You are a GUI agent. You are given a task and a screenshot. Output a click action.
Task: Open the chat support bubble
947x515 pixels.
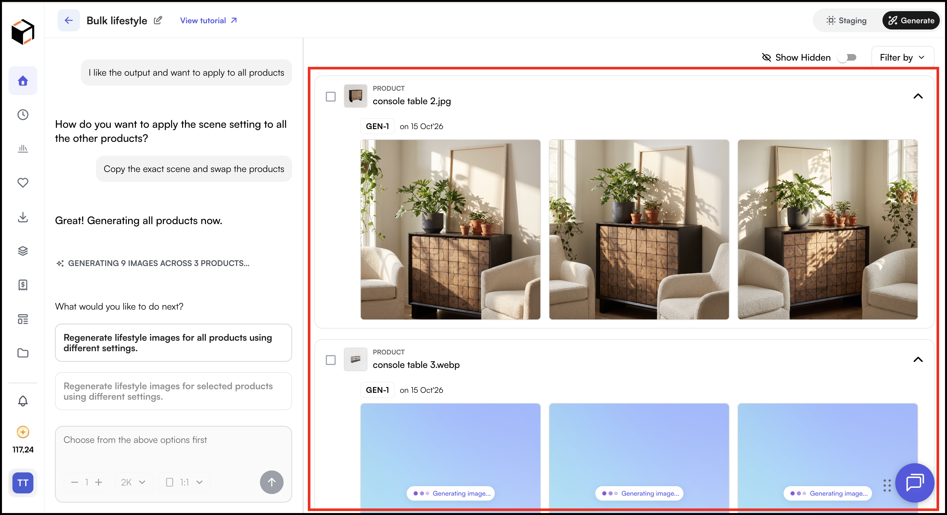[915, 483]
